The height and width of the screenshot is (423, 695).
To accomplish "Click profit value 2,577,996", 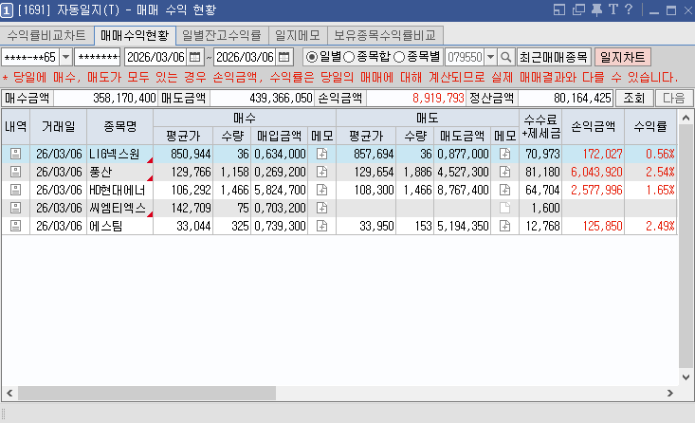I will pyautogui.click(x=596, y=191).
